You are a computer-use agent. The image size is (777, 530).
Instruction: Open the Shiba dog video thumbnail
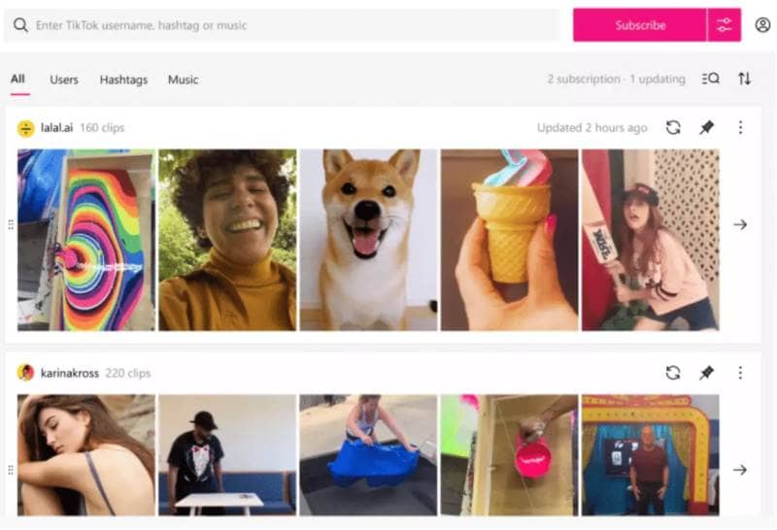369,240
